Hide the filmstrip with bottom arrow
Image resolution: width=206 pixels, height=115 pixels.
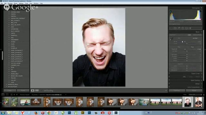point(103,110)
